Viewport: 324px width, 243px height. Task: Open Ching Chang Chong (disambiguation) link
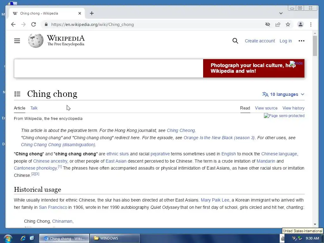point(58,145)
